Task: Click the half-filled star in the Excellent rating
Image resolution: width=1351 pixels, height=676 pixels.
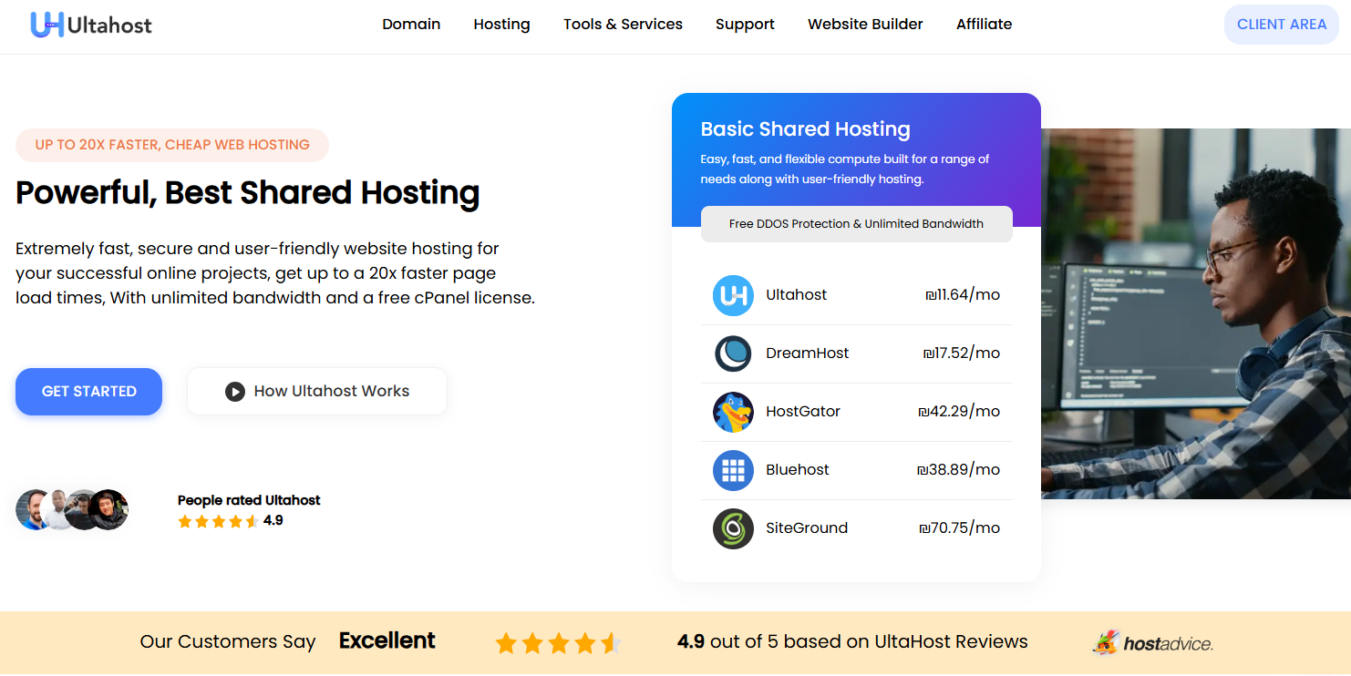Action: pos(611,642)
